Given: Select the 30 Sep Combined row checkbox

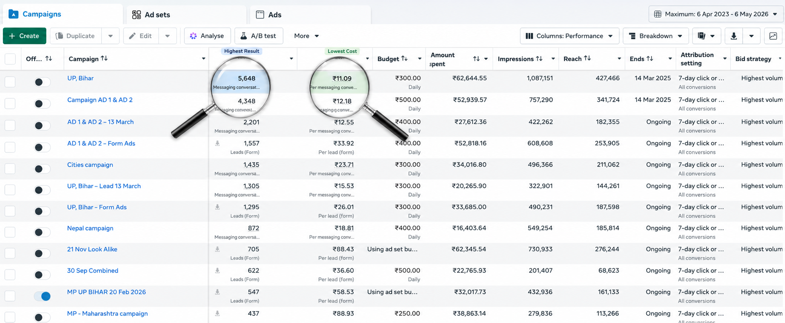Looking at the screenshot, I should coord(10,275).
